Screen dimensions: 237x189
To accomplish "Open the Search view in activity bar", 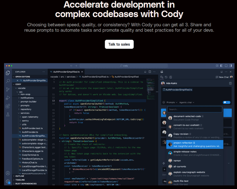I will coord(8,81).
